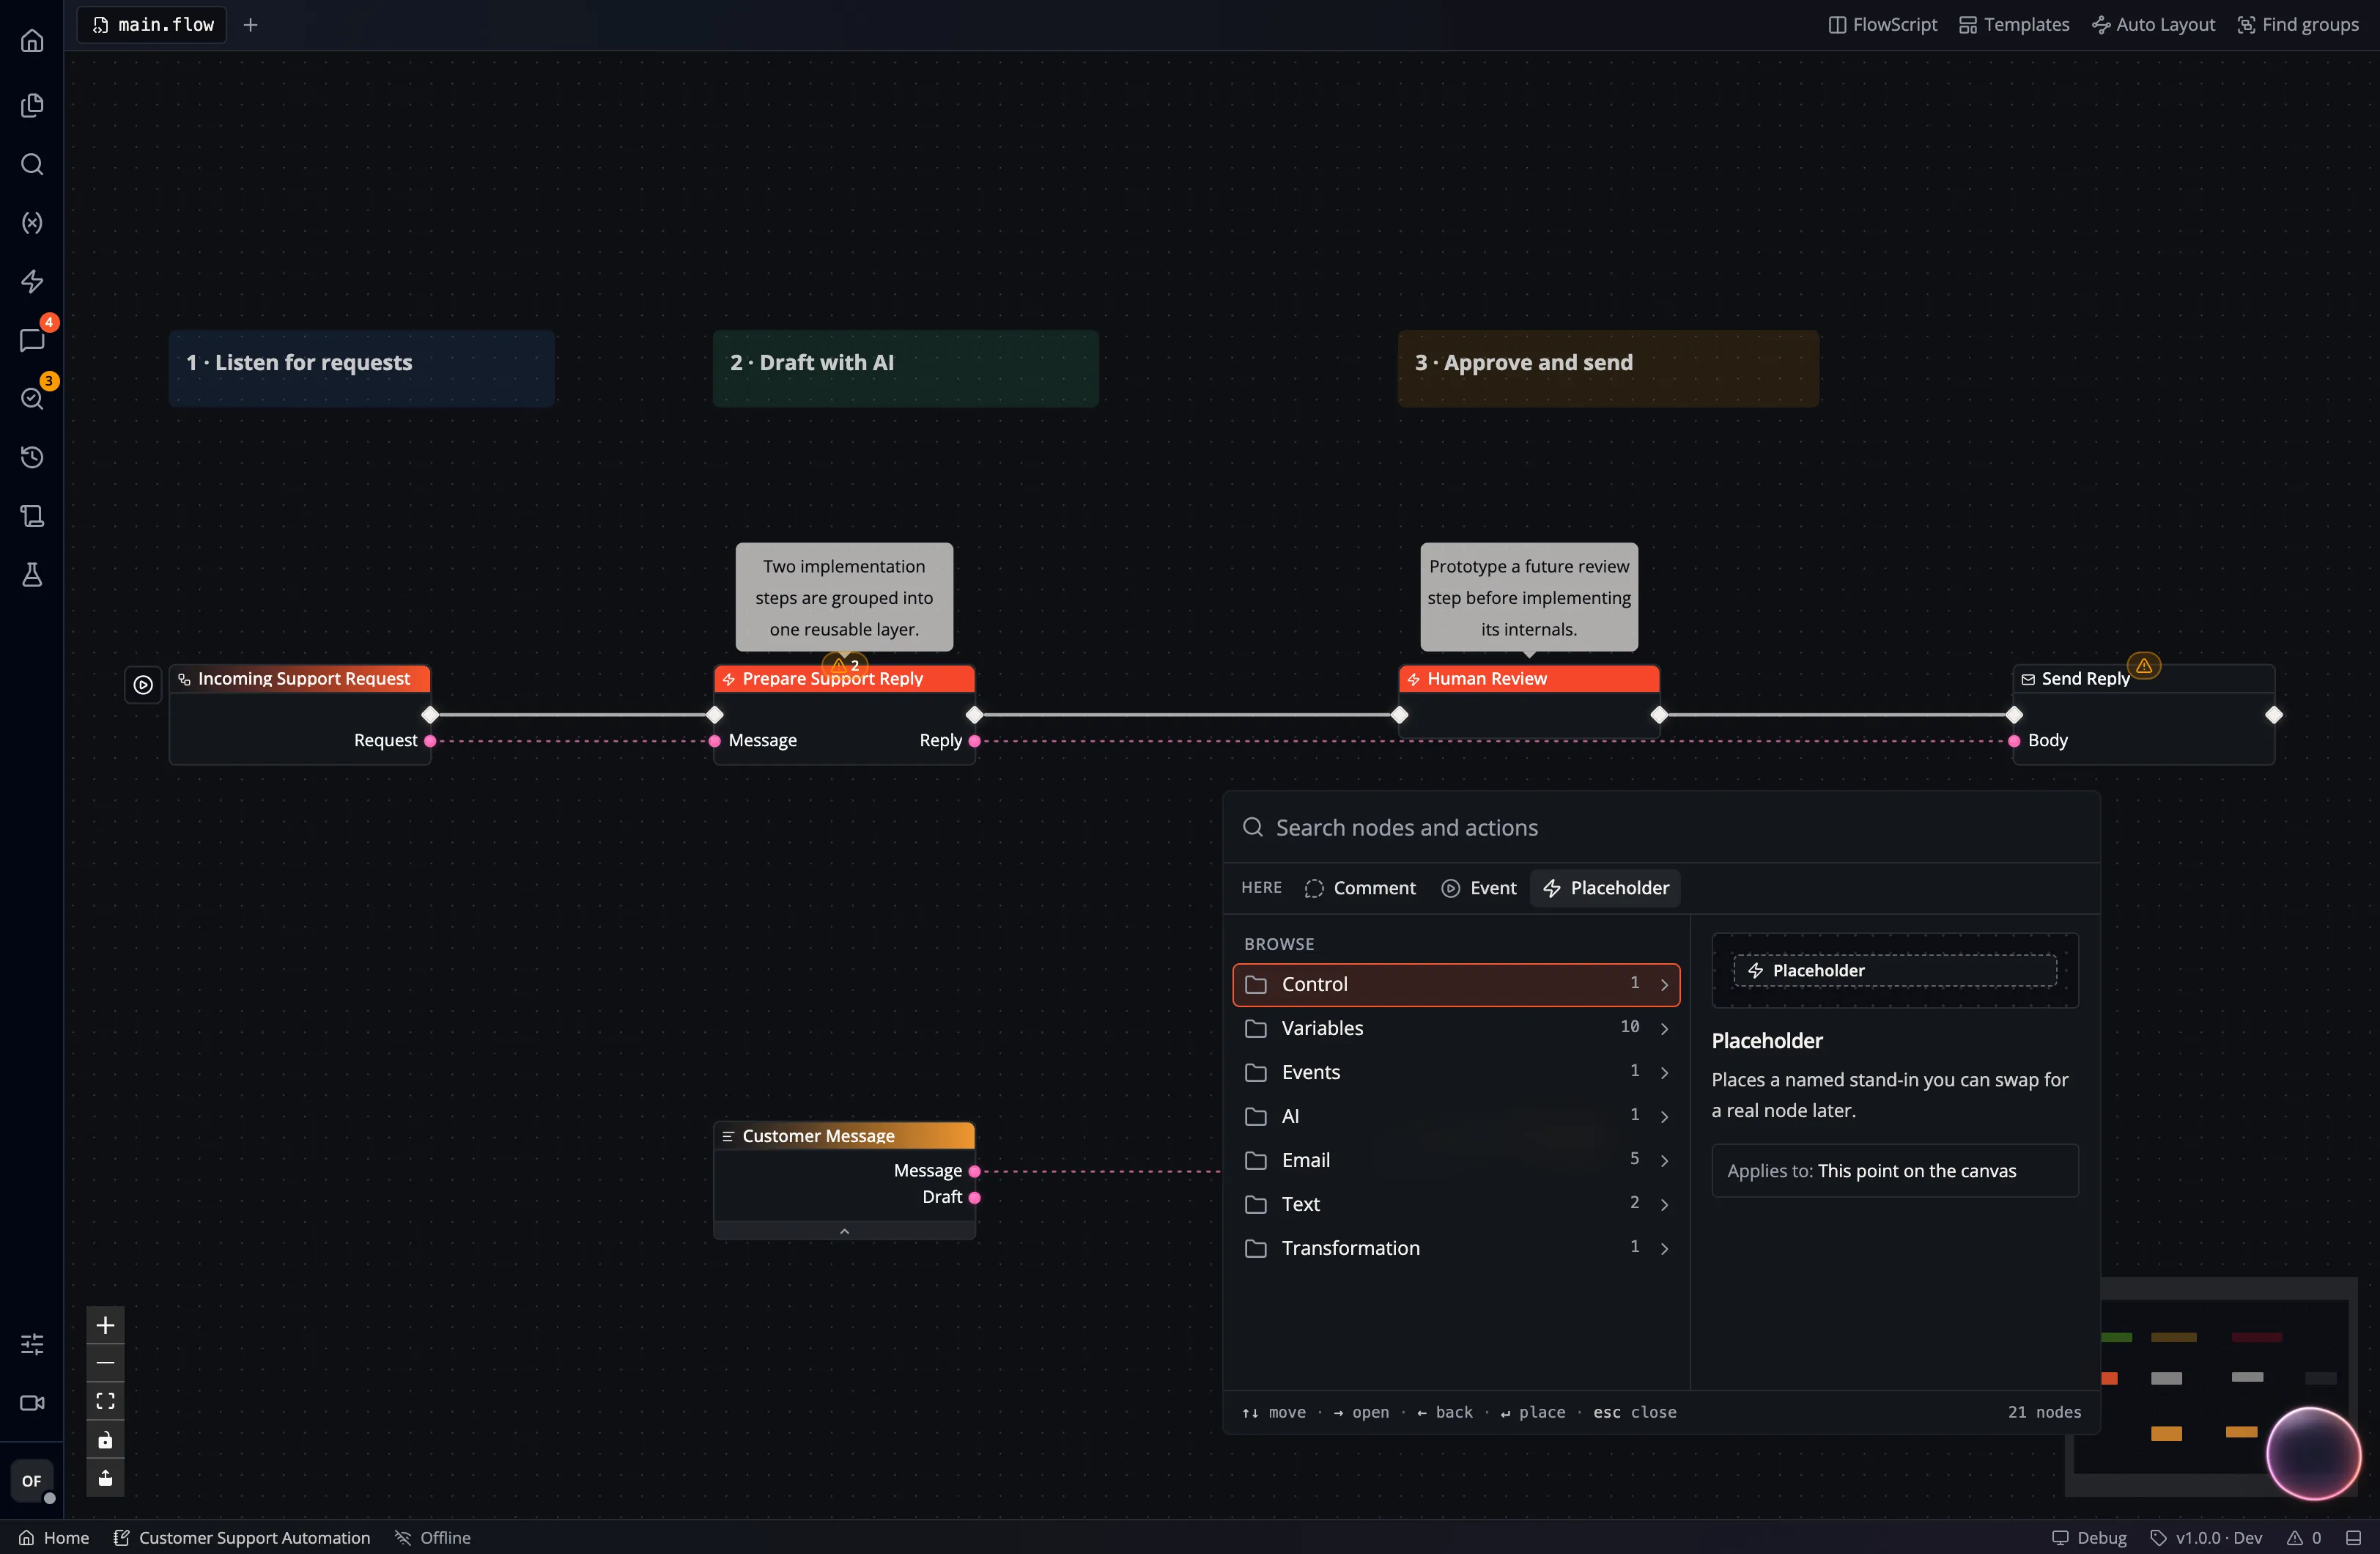Open the files icon in the sidebar
Screen dimensions: 2380x1554
tap(32, 105)
